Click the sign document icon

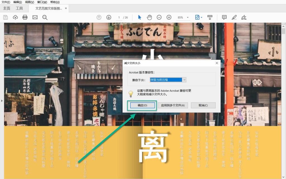point(244,17)
